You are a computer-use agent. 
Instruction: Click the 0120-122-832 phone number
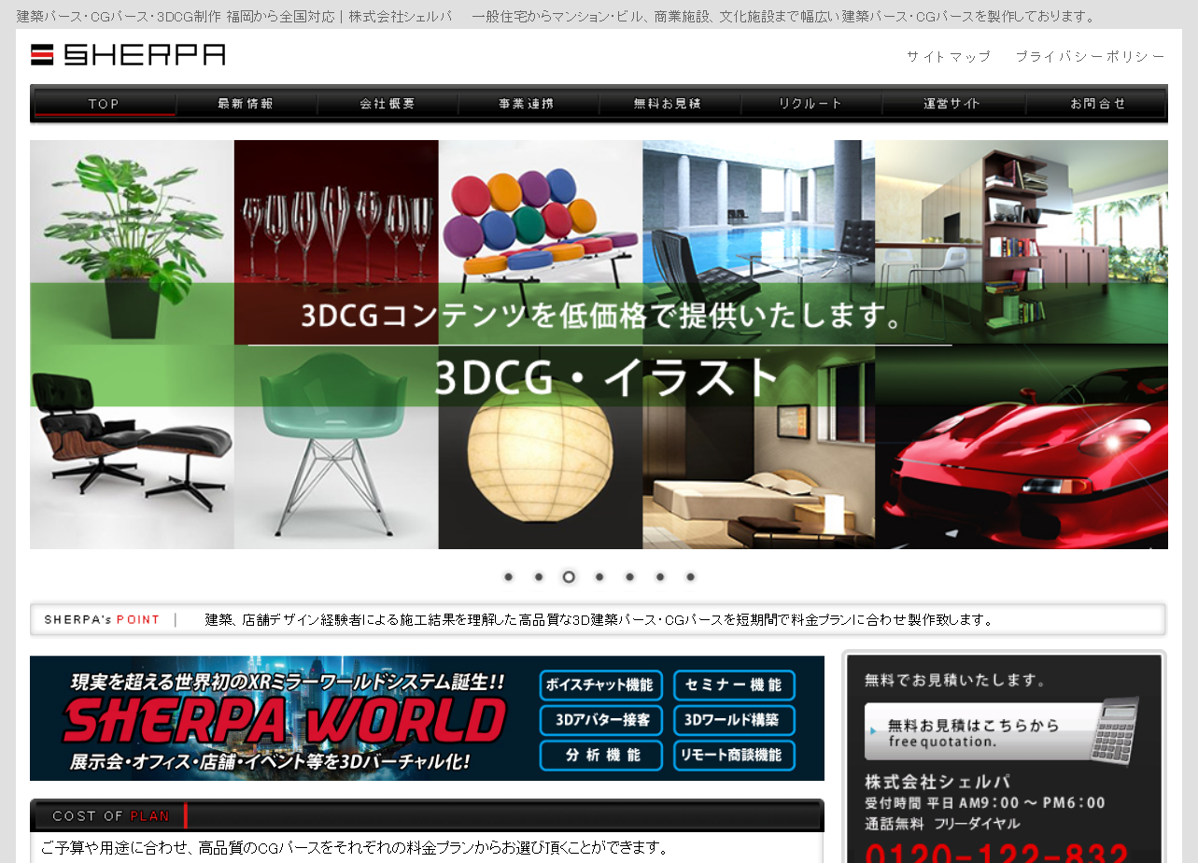pos(997,852)
